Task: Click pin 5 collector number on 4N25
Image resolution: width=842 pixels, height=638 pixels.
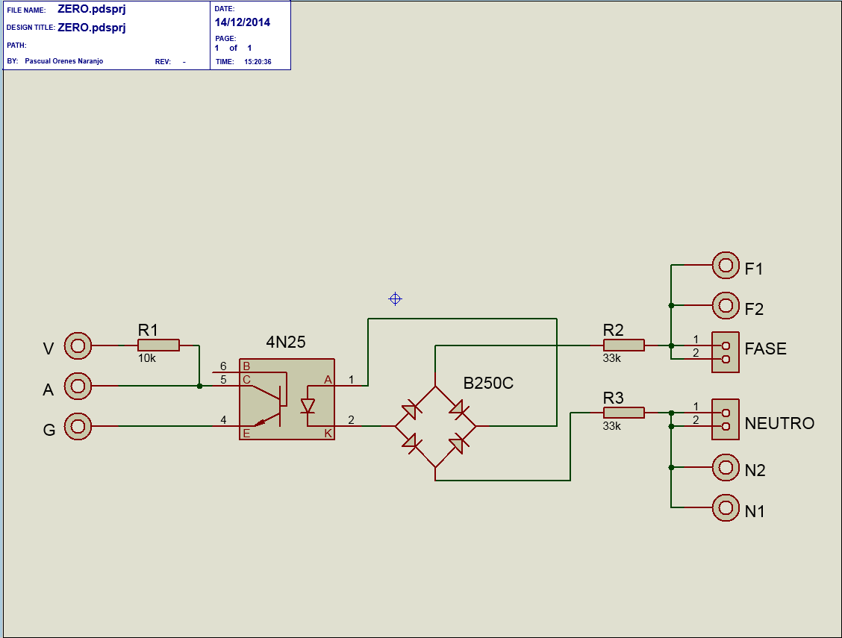Action: (223, 380)
